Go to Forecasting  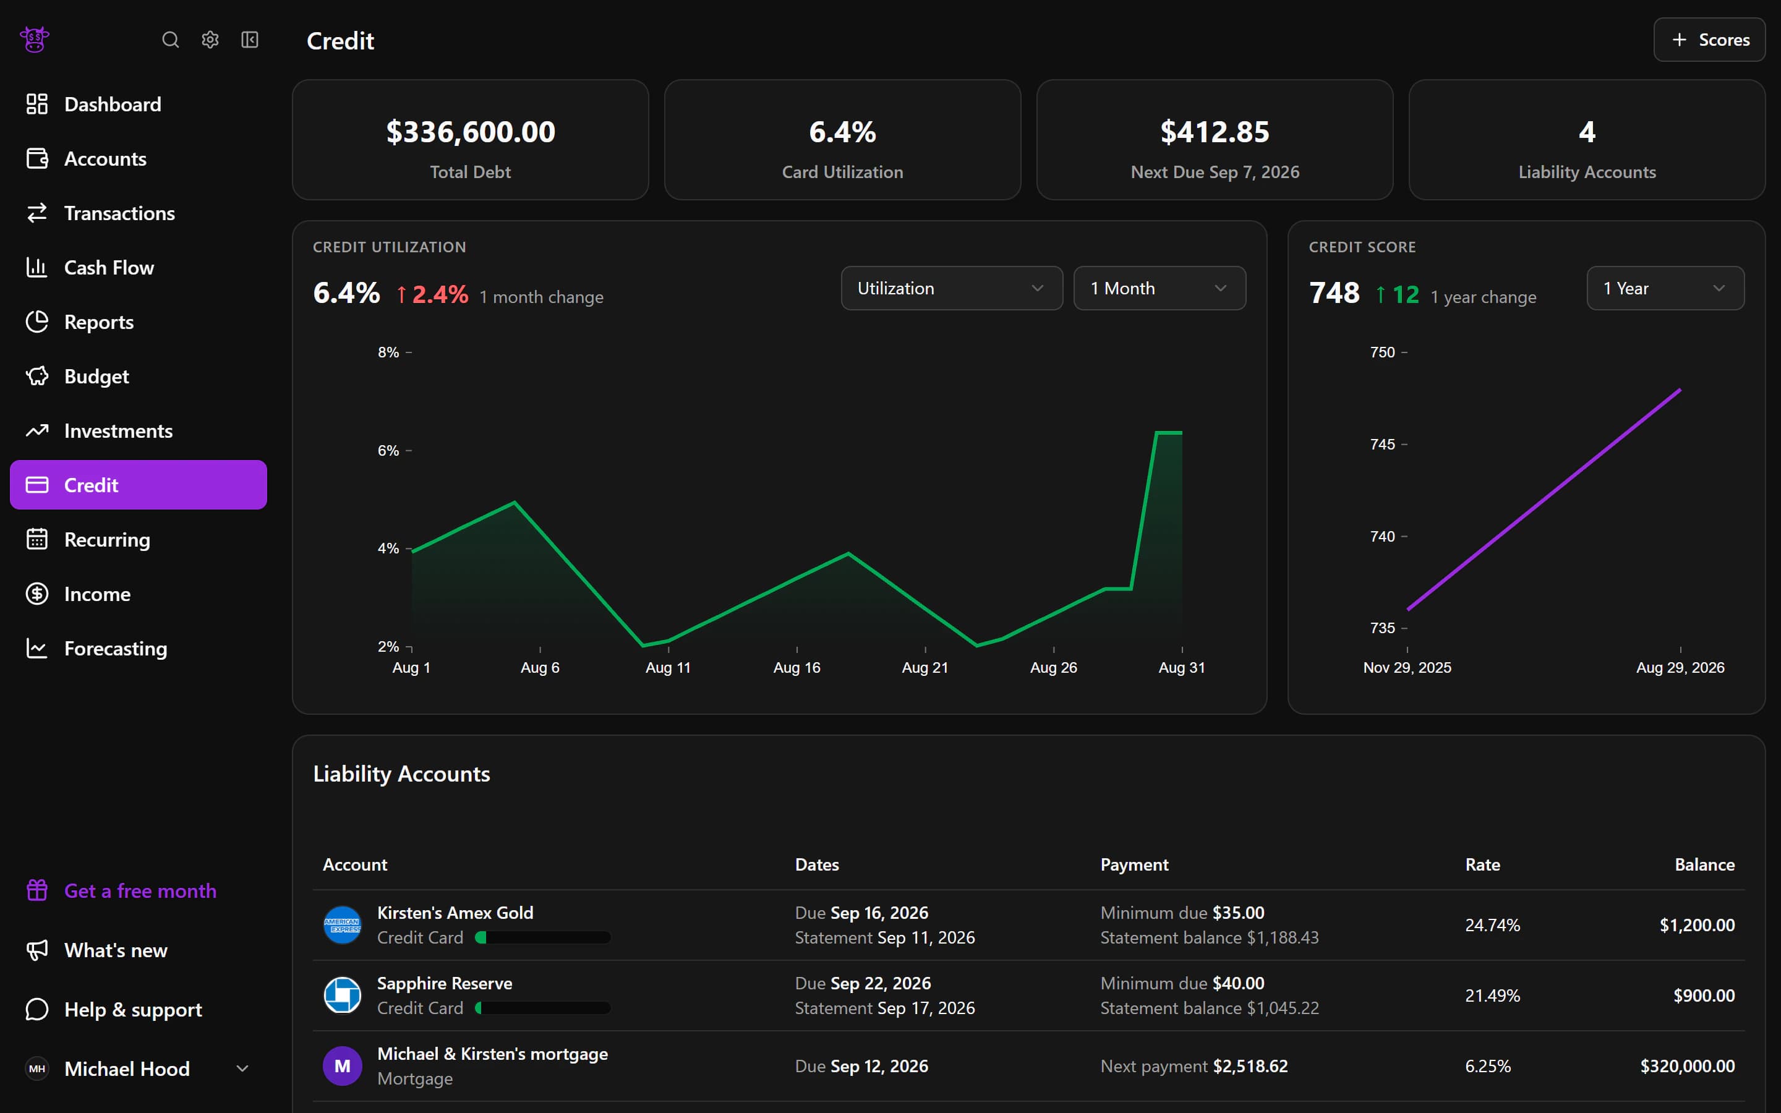point(139,649)
